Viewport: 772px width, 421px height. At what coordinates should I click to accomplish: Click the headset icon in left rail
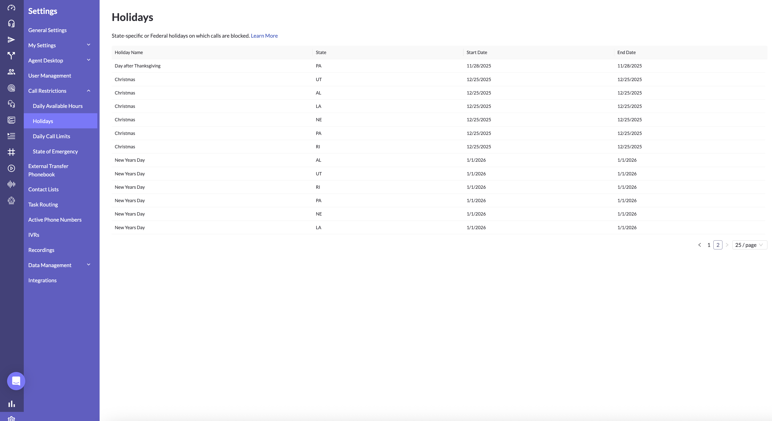(x=11, y=24)
